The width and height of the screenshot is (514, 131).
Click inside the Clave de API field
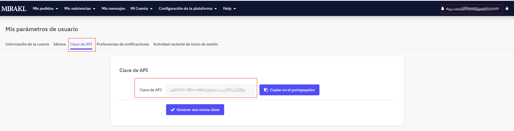click(x=210, y=90)
